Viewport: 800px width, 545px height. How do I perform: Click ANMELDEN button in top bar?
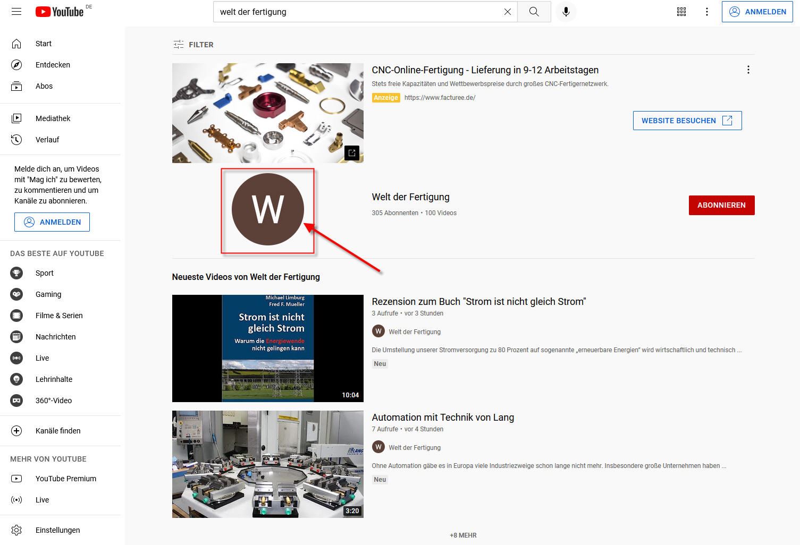point(757,12)
